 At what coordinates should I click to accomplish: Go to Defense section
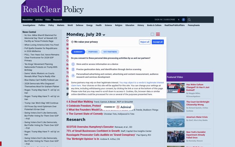click(x=80, y=25)
